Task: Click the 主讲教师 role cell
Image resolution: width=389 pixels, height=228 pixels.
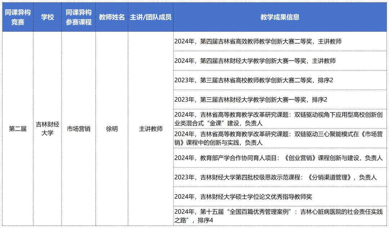Action: (151, 129)
